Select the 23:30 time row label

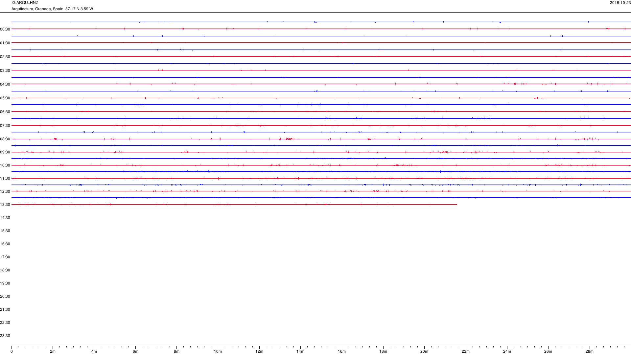(5, 336)
